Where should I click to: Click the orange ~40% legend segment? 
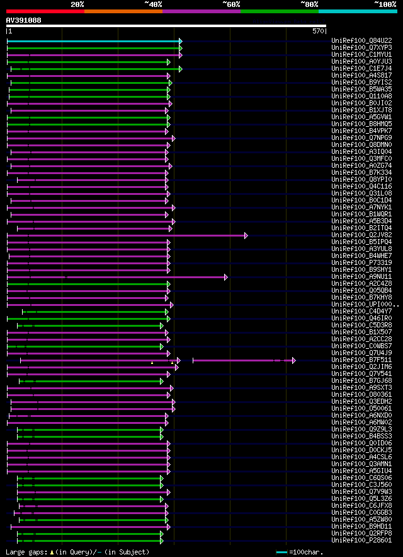tap(123, 11)
